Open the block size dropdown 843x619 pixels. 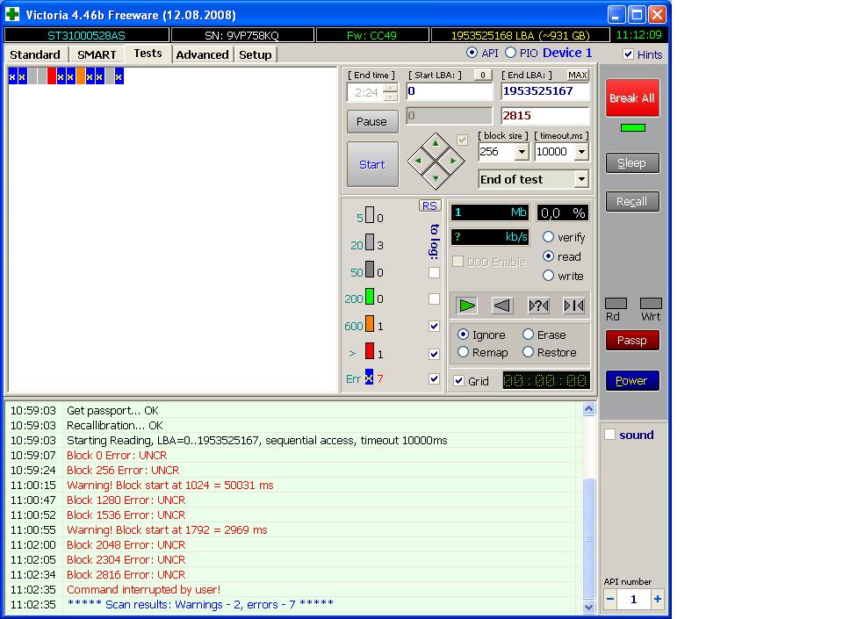click(x=522, y=152)
